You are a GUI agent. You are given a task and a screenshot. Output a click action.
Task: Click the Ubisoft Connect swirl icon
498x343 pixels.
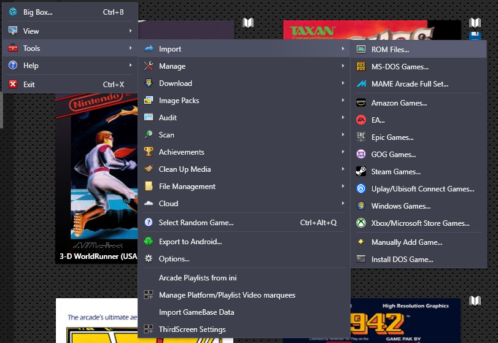[x=361, y=188]
